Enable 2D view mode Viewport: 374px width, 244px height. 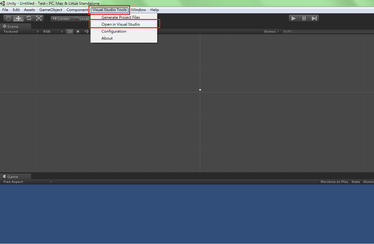click(x=70, y=31)
